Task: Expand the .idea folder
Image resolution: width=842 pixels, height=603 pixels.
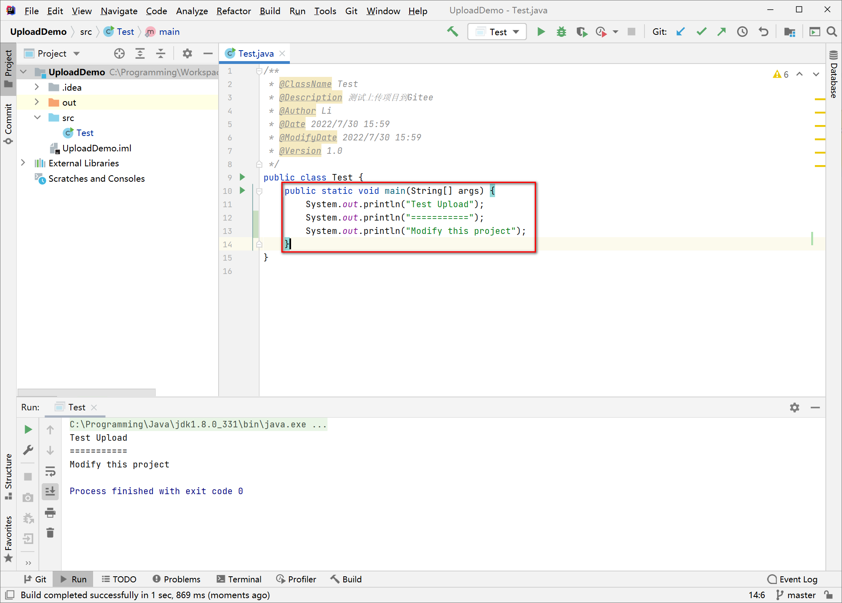Action: (x=37, y=87)
